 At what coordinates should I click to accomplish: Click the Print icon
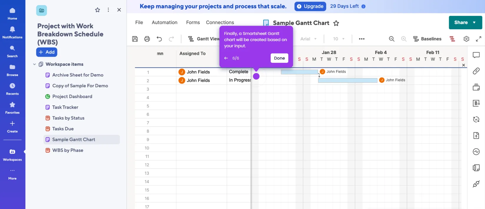147,39
